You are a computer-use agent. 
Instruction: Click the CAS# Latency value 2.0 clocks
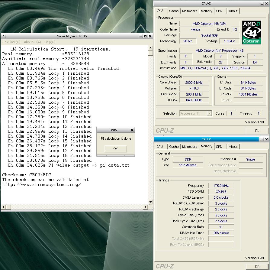pos(221,197)
